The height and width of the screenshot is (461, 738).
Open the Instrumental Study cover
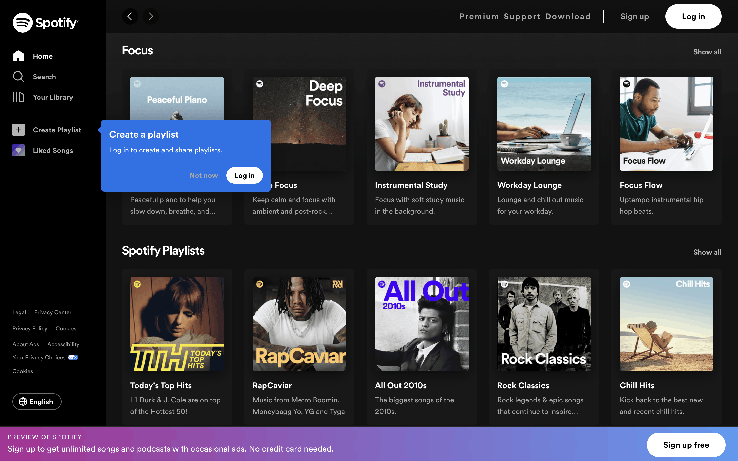422,123
